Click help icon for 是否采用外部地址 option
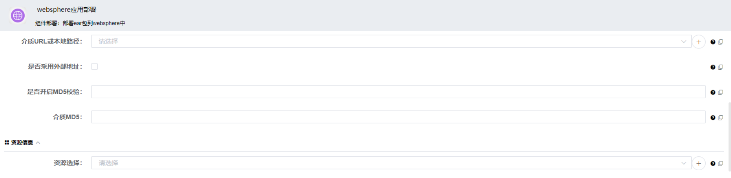The image size is (731, 178). pyautogui.click(x=713, y=67)
